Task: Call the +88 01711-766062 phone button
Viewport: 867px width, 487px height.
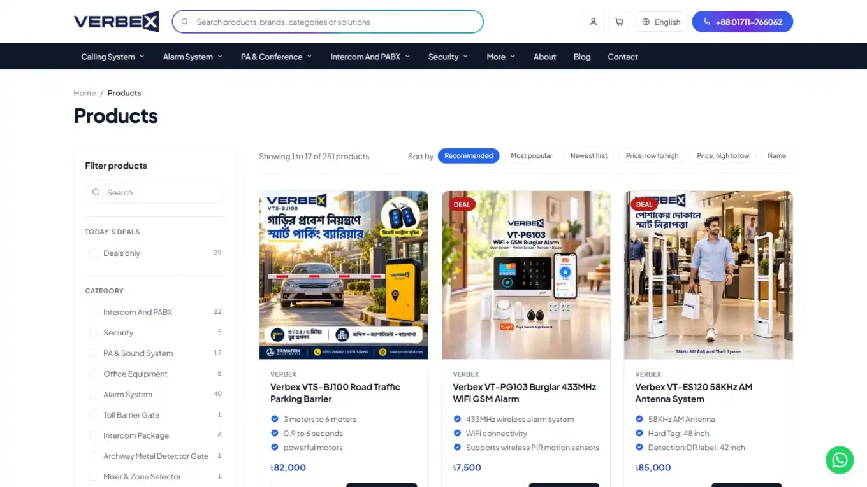Action: pos(743,22)
